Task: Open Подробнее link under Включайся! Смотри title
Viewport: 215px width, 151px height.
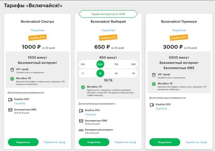Action: pyautogui.click(x=37, y=30)
